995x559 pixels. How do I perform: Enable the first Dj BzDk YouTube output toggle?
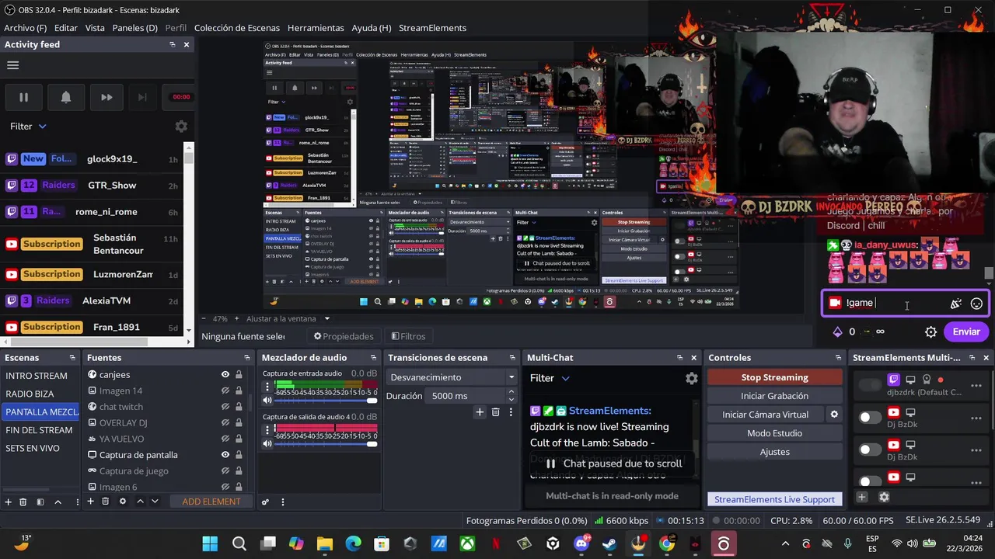pyautogui.click(x=869, y=418)
